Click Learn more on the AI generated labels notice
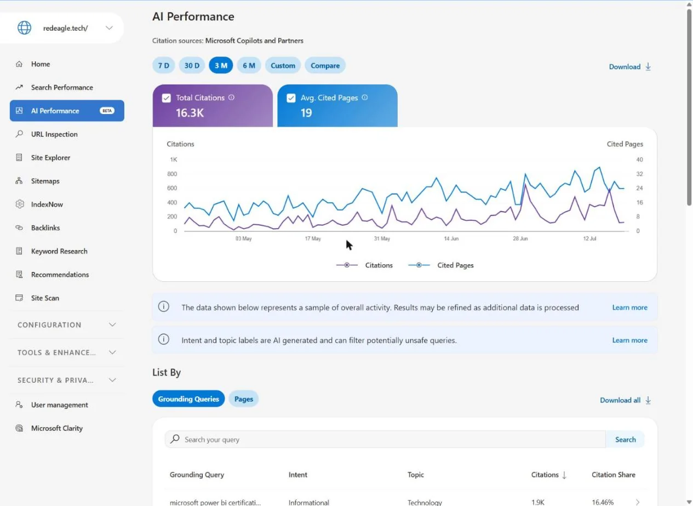This screenshot has width=693, height=506. pos(629,340)
